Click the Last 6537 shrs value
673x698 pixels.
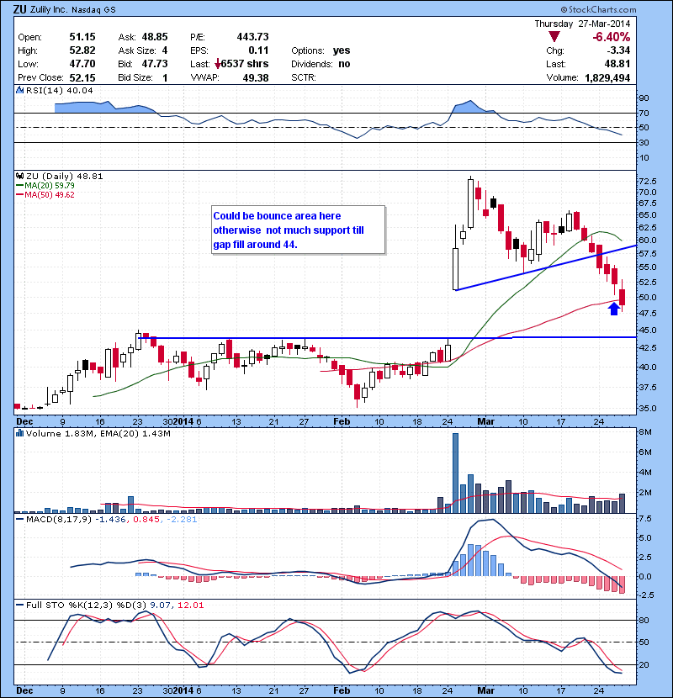pyautogui.click(x=241, y=64)
